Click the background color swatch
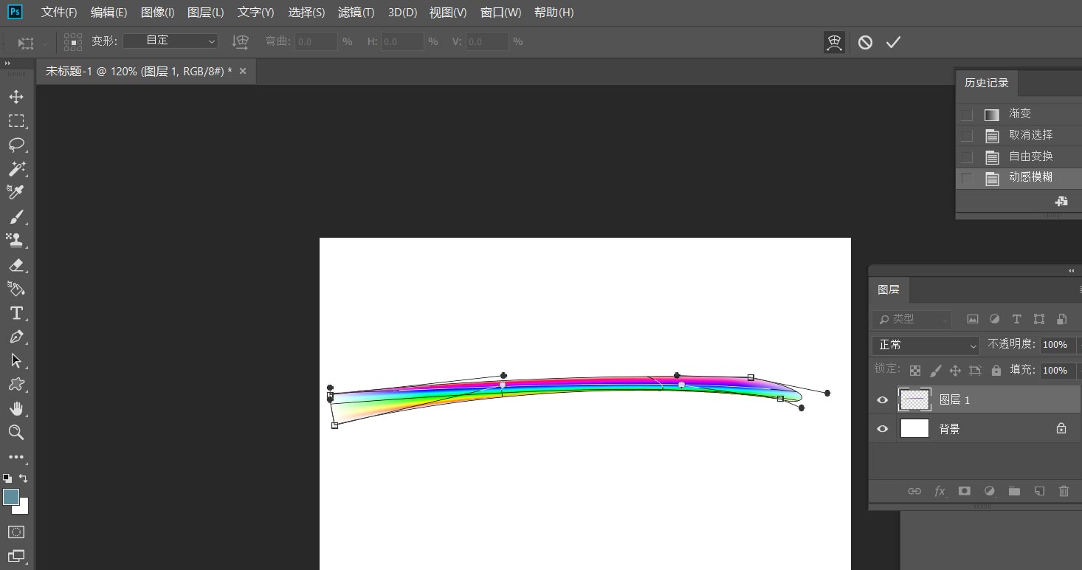The width and height of the screenshot is (1082, 570). pyautogui.click(x=23, y=508)
